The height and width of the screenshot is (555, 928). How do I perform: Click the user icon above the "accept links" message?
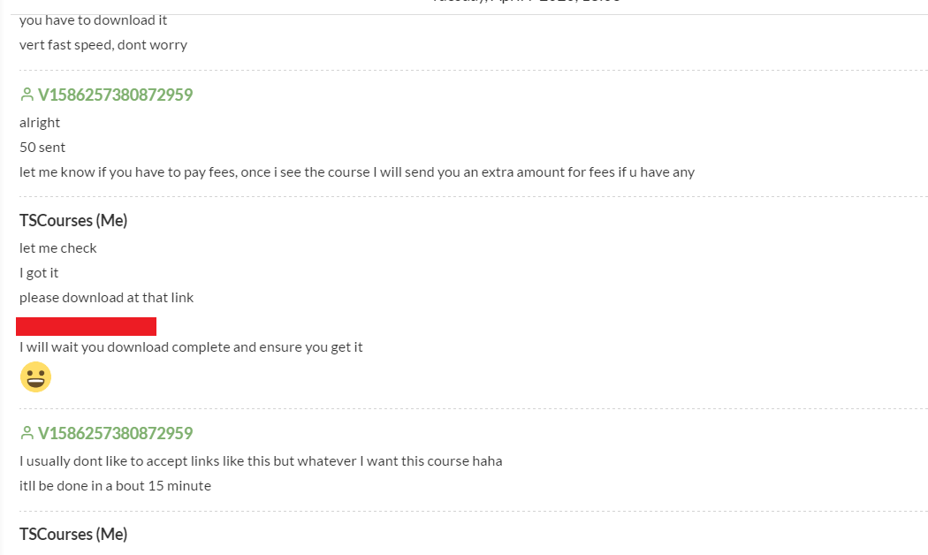point(27,433)
